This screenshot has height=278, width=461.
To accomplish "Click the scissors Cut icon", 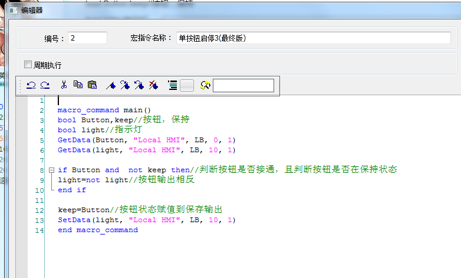I will click(64, 85).
